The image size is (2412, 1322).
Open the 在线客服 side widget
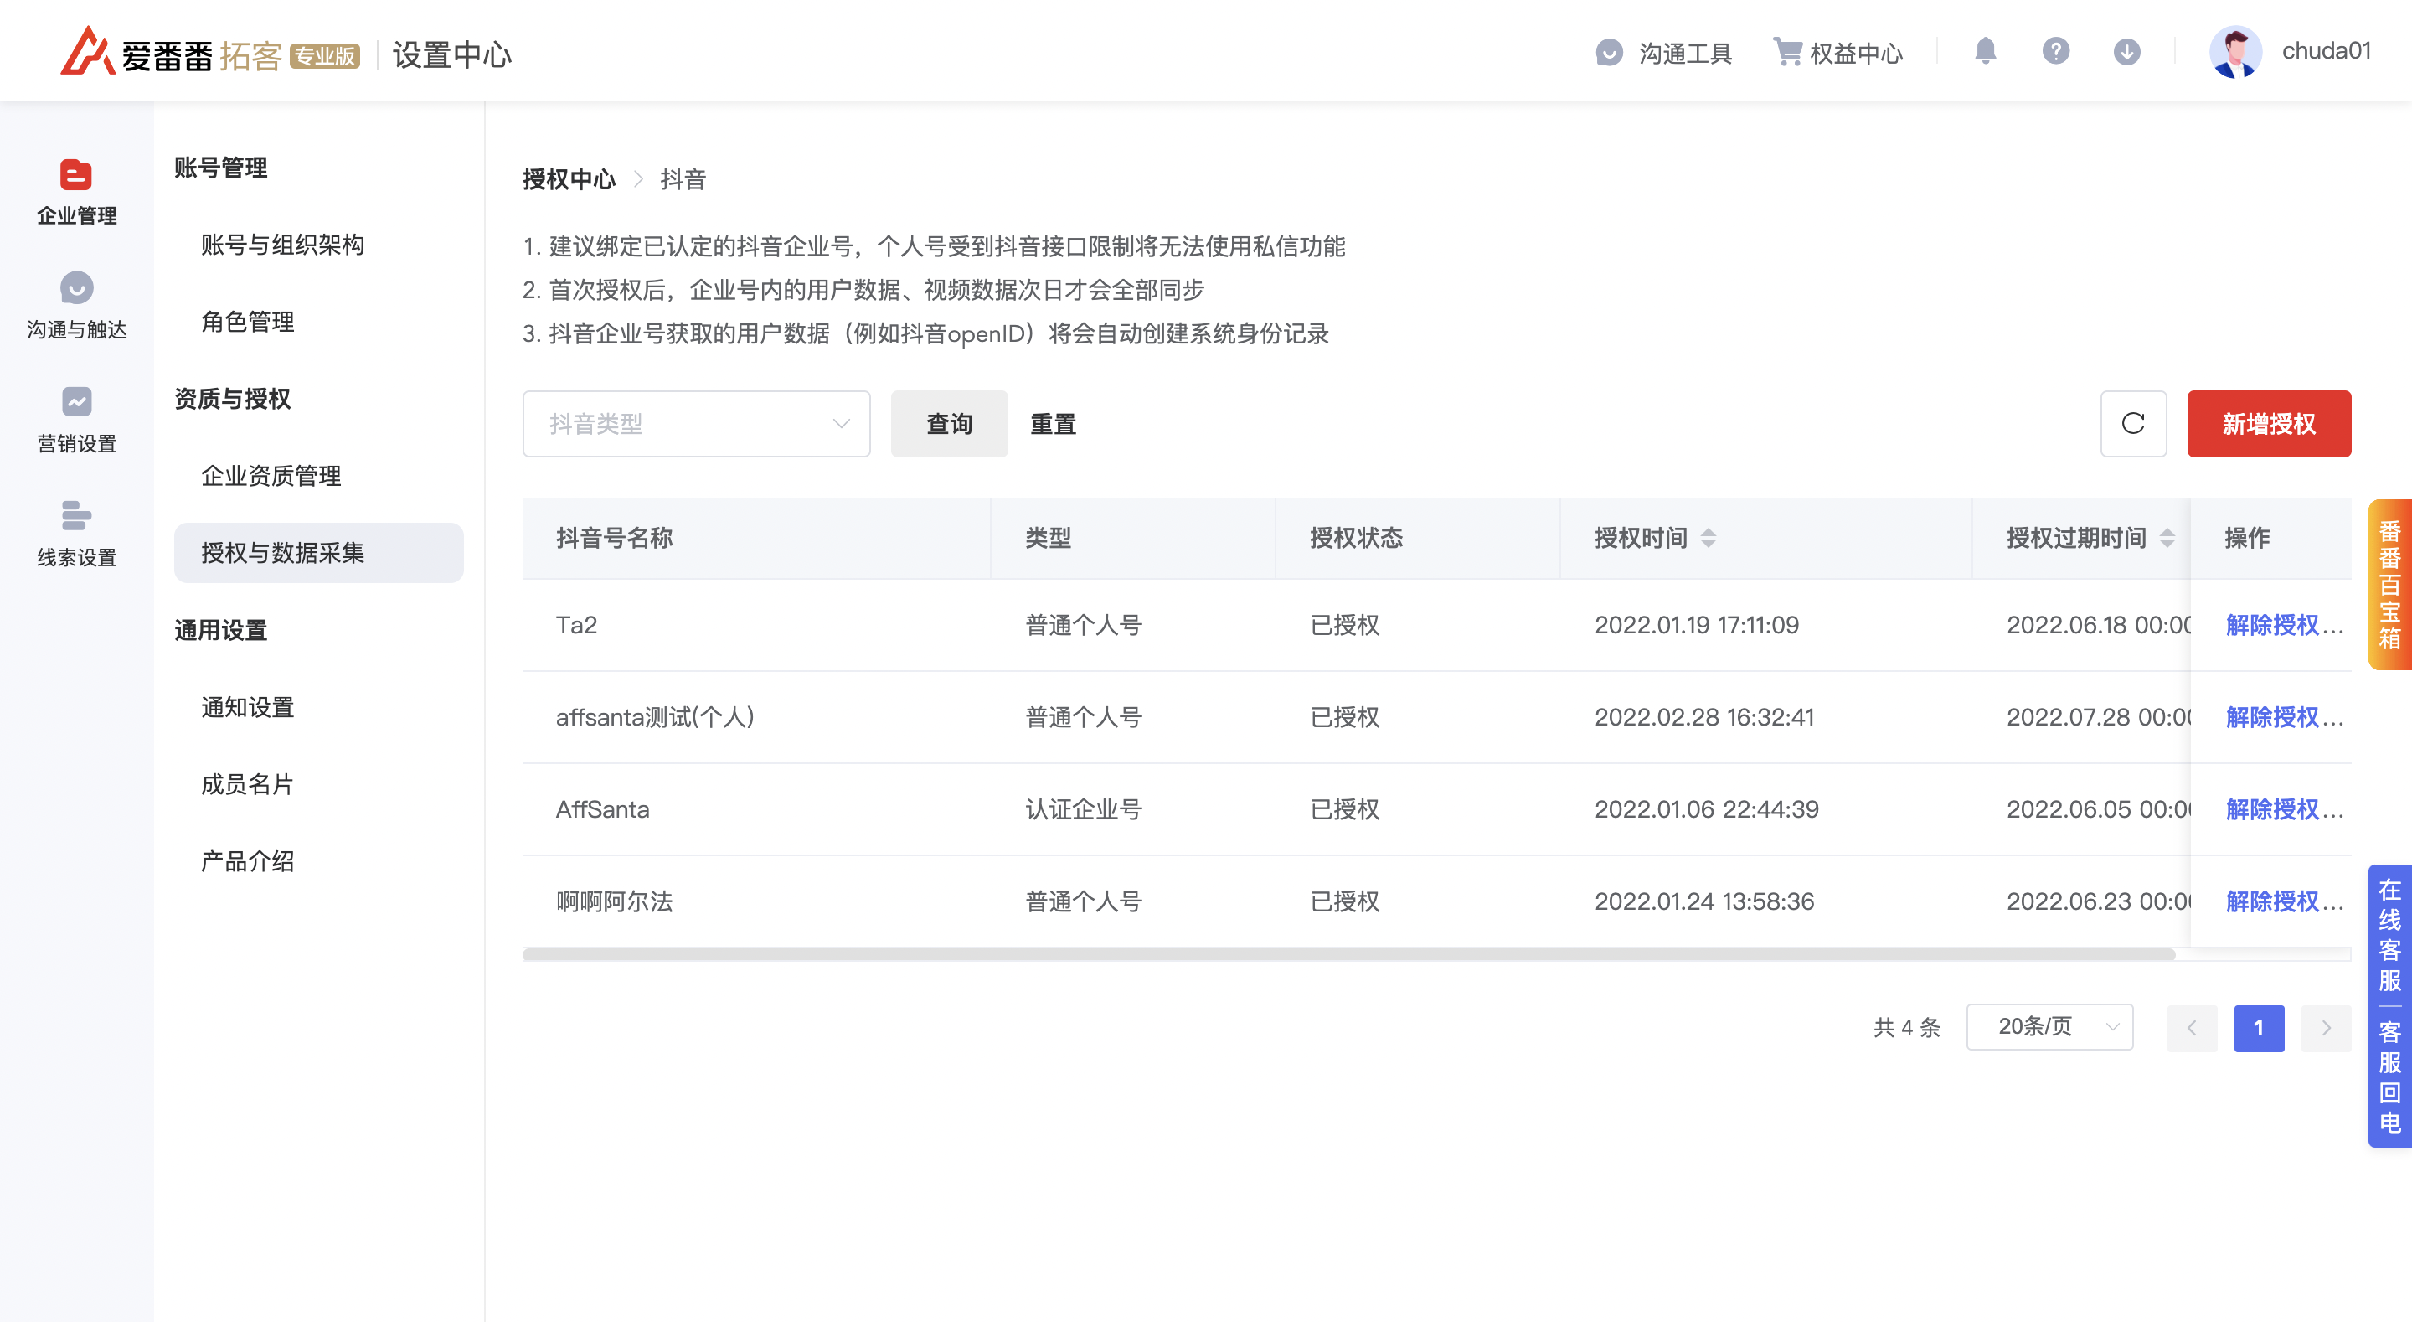(x=2389, y=934)
